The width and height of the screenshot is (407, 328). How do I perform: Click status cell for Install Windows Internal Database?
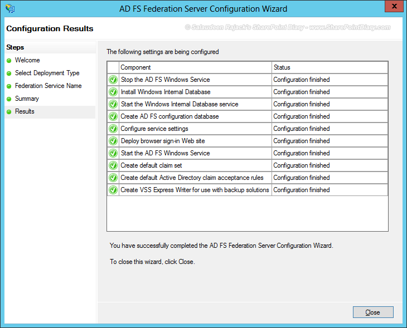tap(330, 92)
